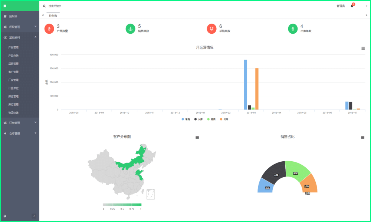
Task: Open notifications via the bell icon
Action: coord(352,6)
